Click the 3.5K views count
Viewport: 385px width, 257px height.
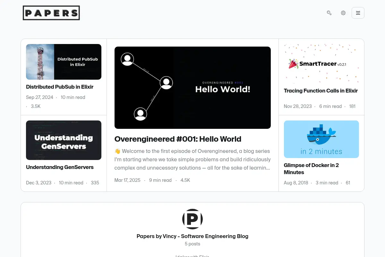[x=36, y=106]
